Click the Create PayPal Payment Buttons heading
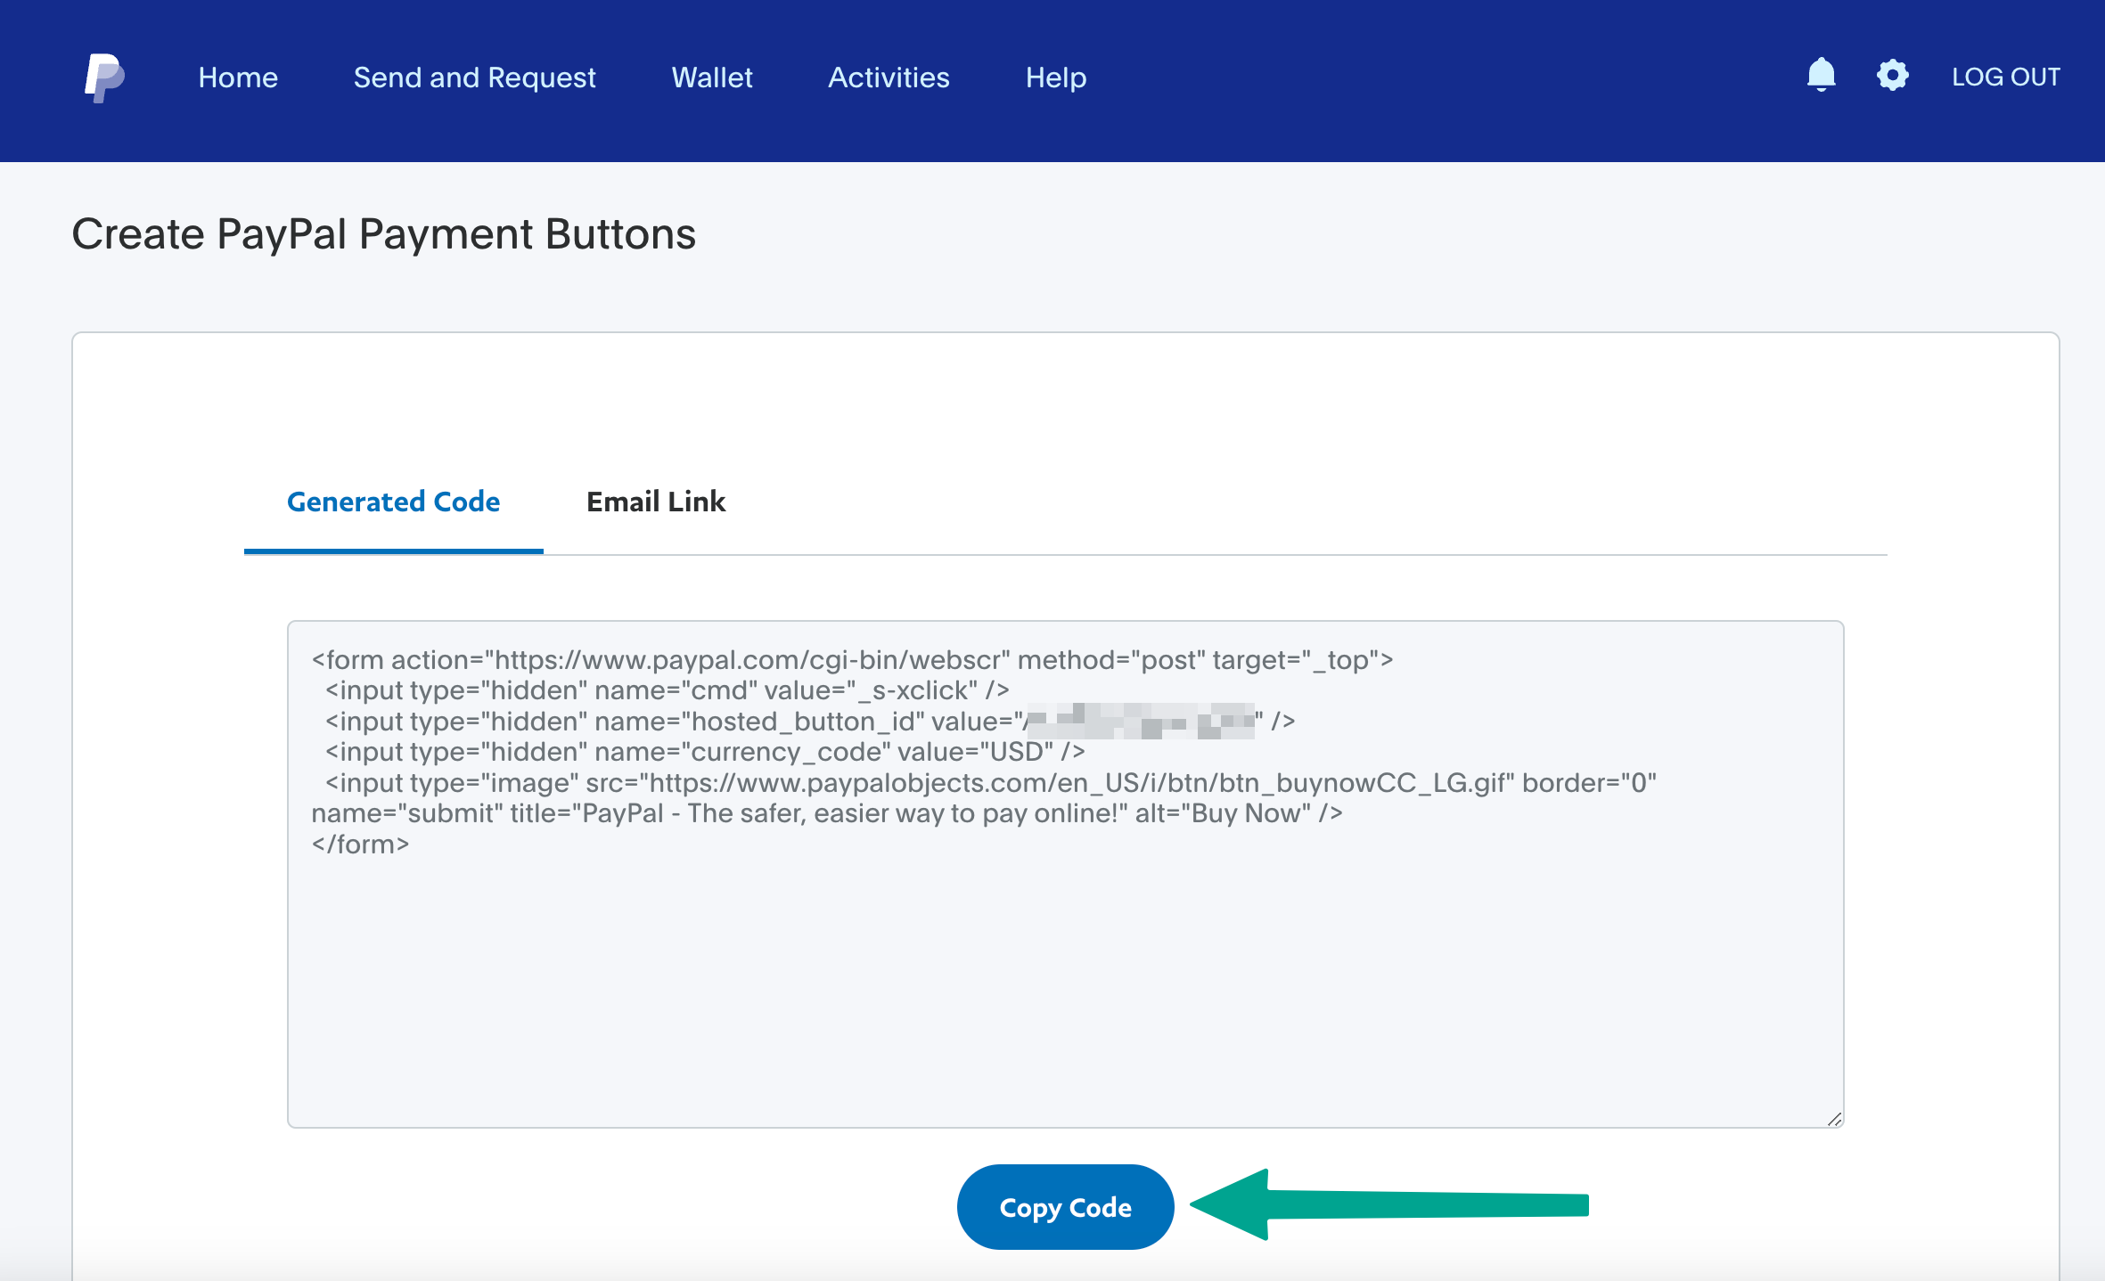Screen dimensions: 2105x1281 tap(383, 234)
